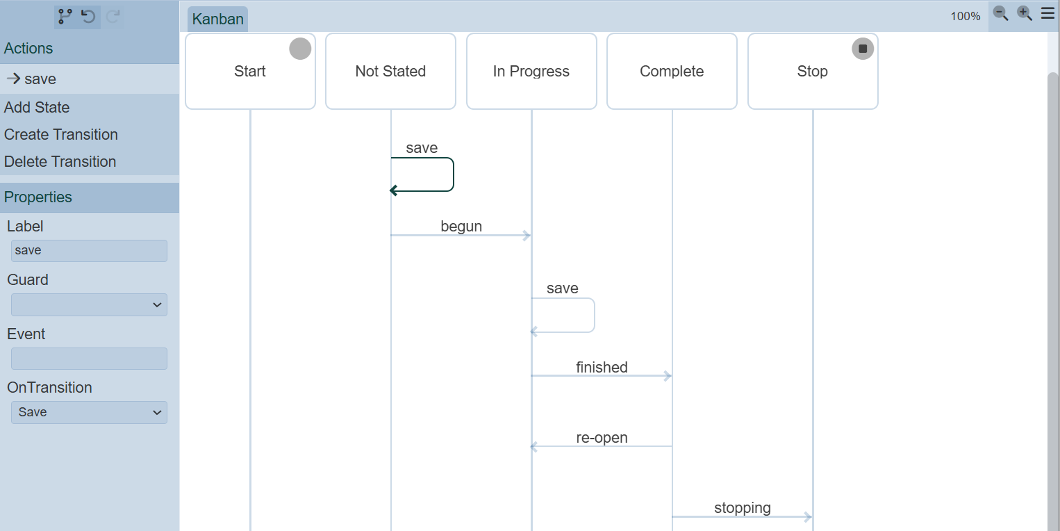Viewport: 1060px width, 531px height.
Task: Click the Label field containing save
Action: click(89, 251)
